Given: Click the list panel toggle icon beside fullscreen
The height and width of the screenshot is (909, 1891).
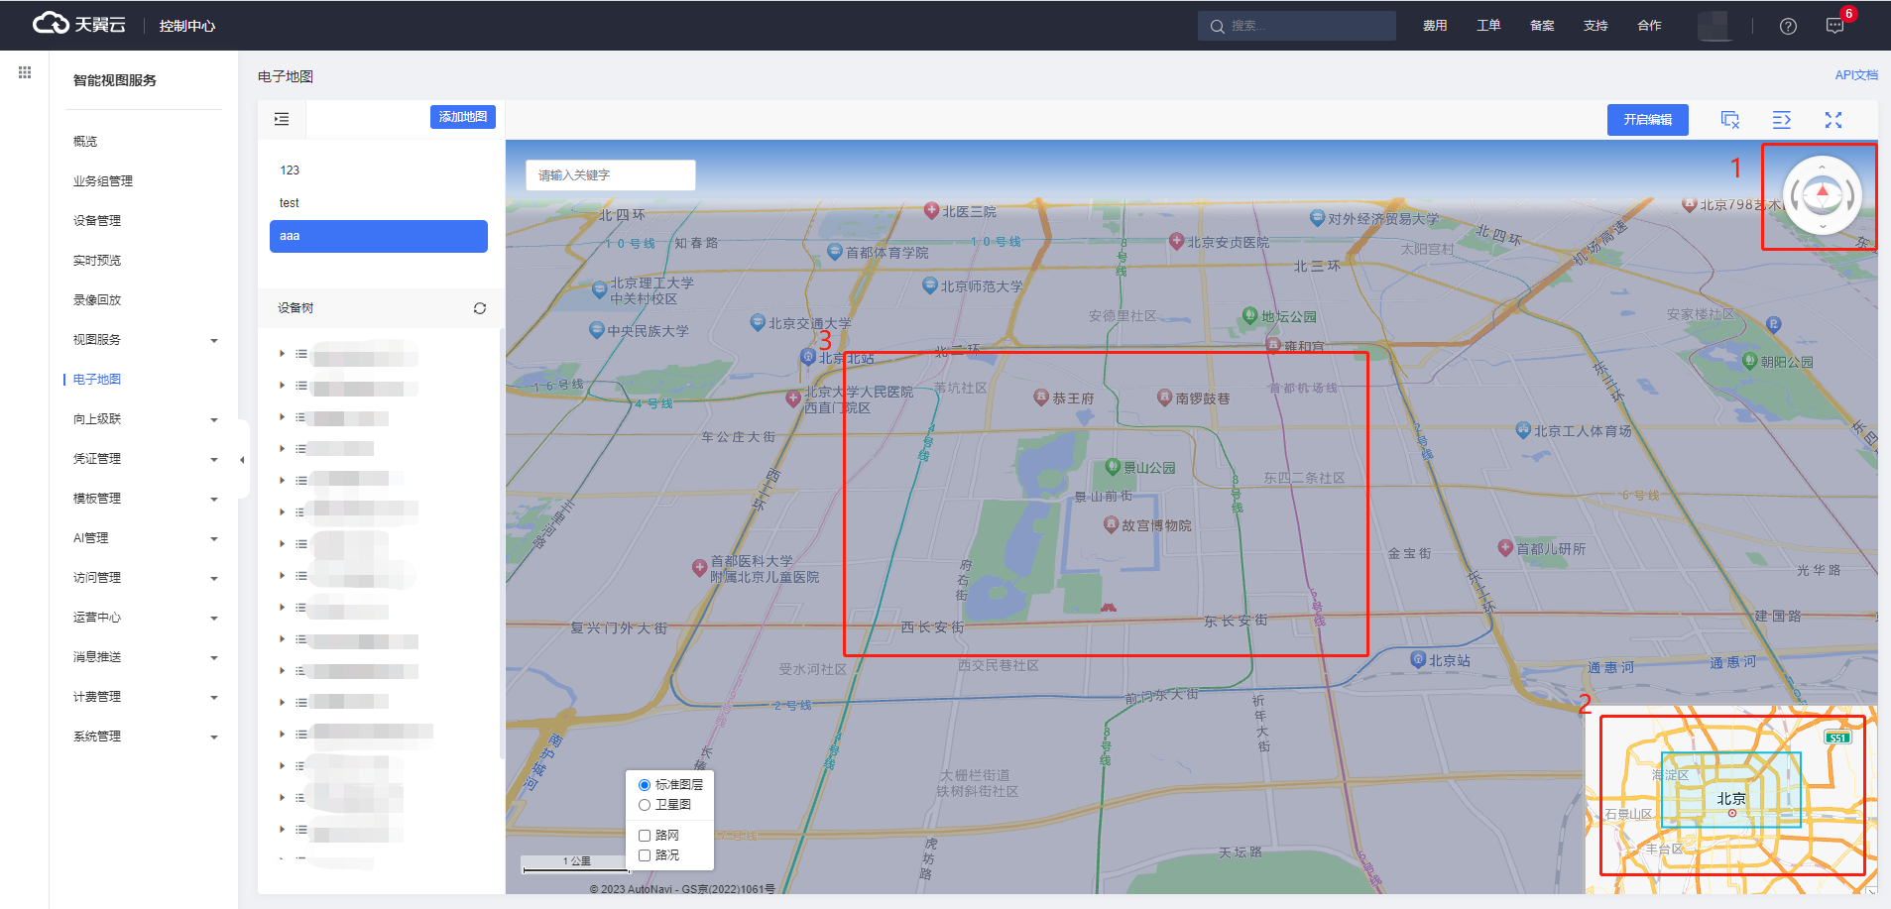Looking at the screenshot, I should (1781, 120).
